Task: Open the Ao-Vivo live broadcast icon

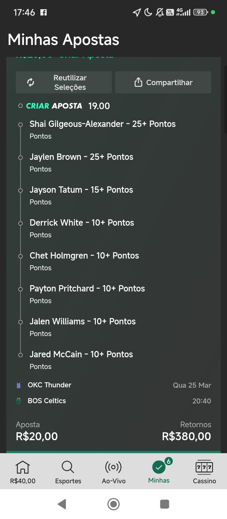Action: pos(113,467)
